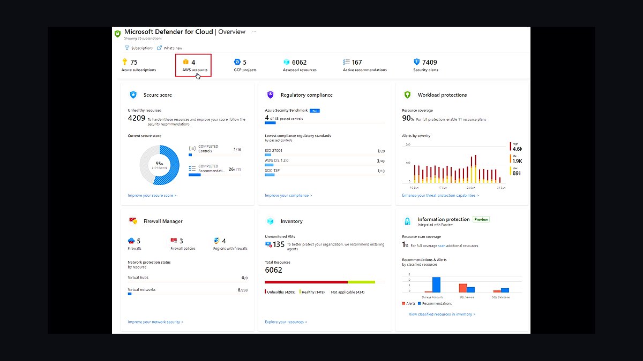Click the Unhealthy (4209) legend entry

(x=280, y=292)
